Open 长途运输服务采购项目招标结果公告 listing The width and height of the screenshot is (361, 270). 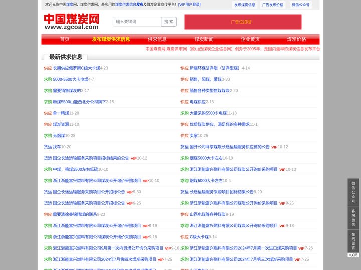point(221,192)
